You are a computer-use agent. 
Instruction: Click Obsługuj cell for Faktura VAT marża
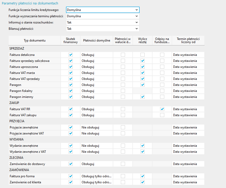97,73
